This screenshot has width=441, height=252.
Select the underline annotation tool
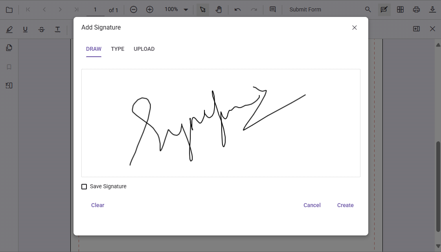[25, 29]
